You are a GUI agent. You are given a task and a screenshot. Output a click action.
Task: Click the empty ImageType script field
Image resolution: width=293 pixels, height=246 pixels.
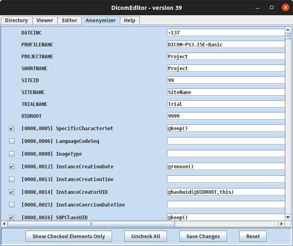point(226,154)
